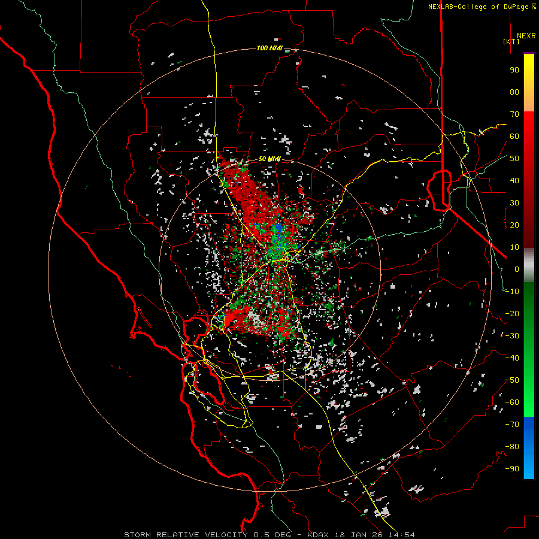Click the -60 value on velocity scale
The width and height of the screenshot is (539, 539).
point(512,402)
